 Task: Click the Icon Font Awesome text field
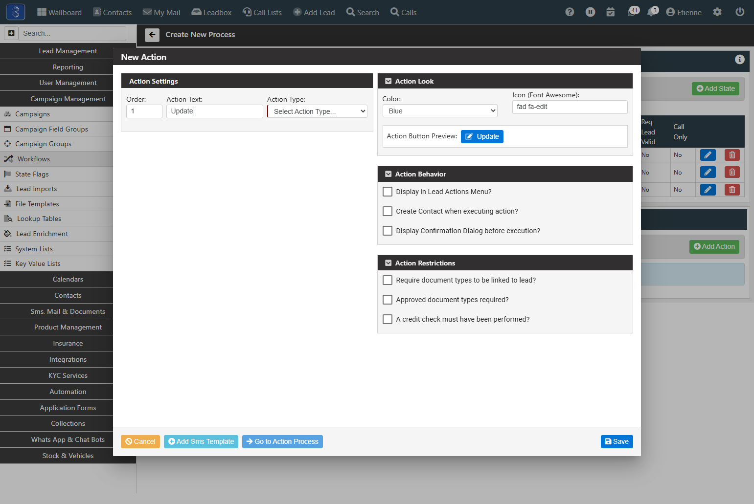coord(570,107)
